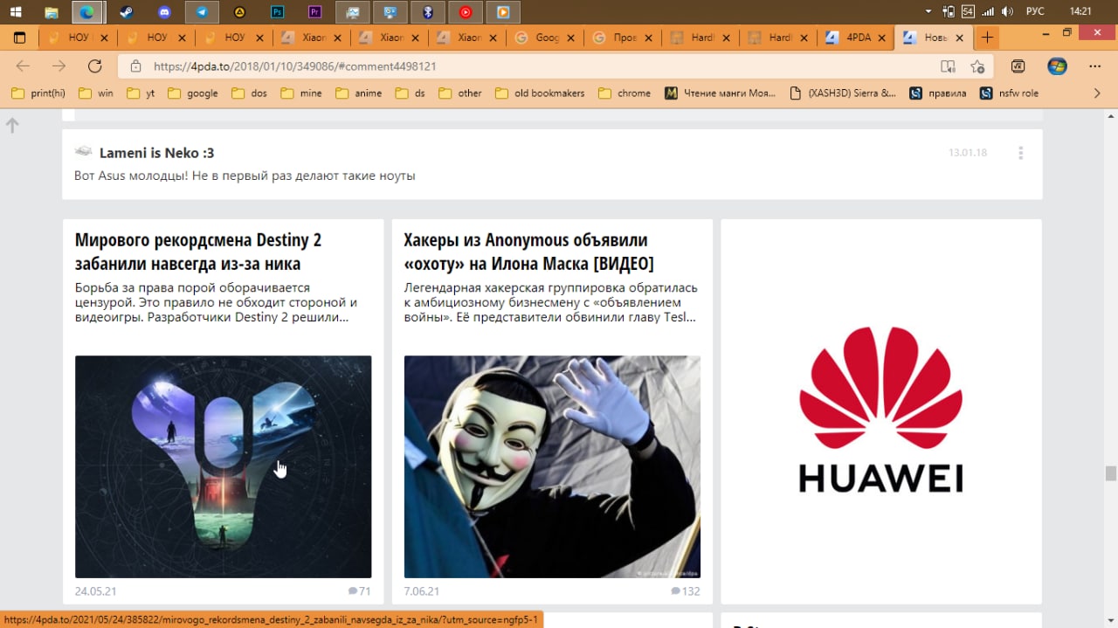This screenshot has height=628, width=1118.
Task: Switch the РУС input language
Action: click(1035, 11)
